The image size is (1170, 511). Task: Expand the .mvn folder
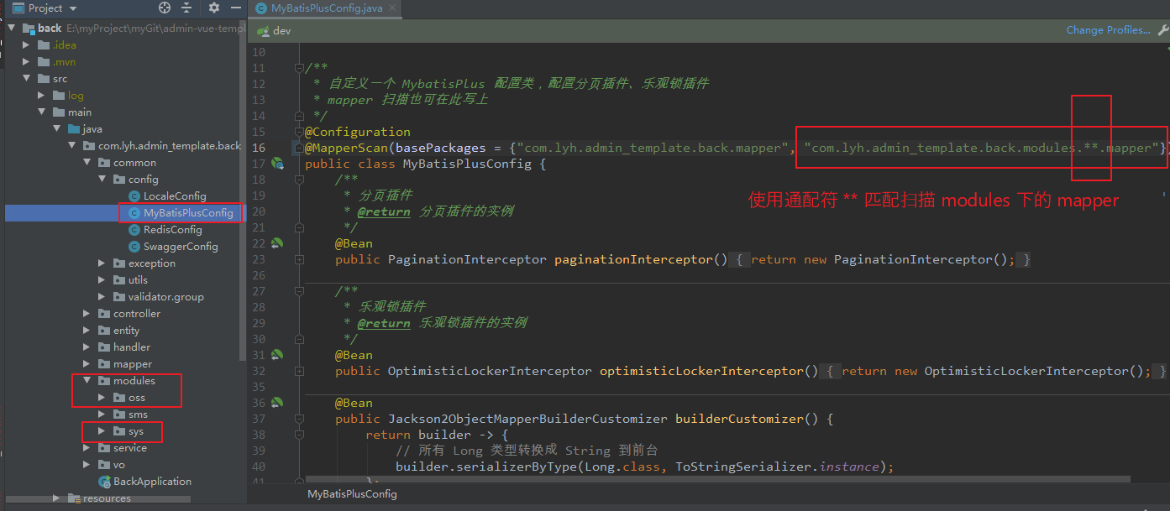[x=26, y=62]
